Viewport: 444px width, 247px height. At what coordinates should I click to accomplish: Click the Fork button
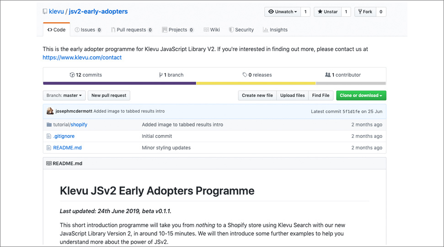[365, 11]
